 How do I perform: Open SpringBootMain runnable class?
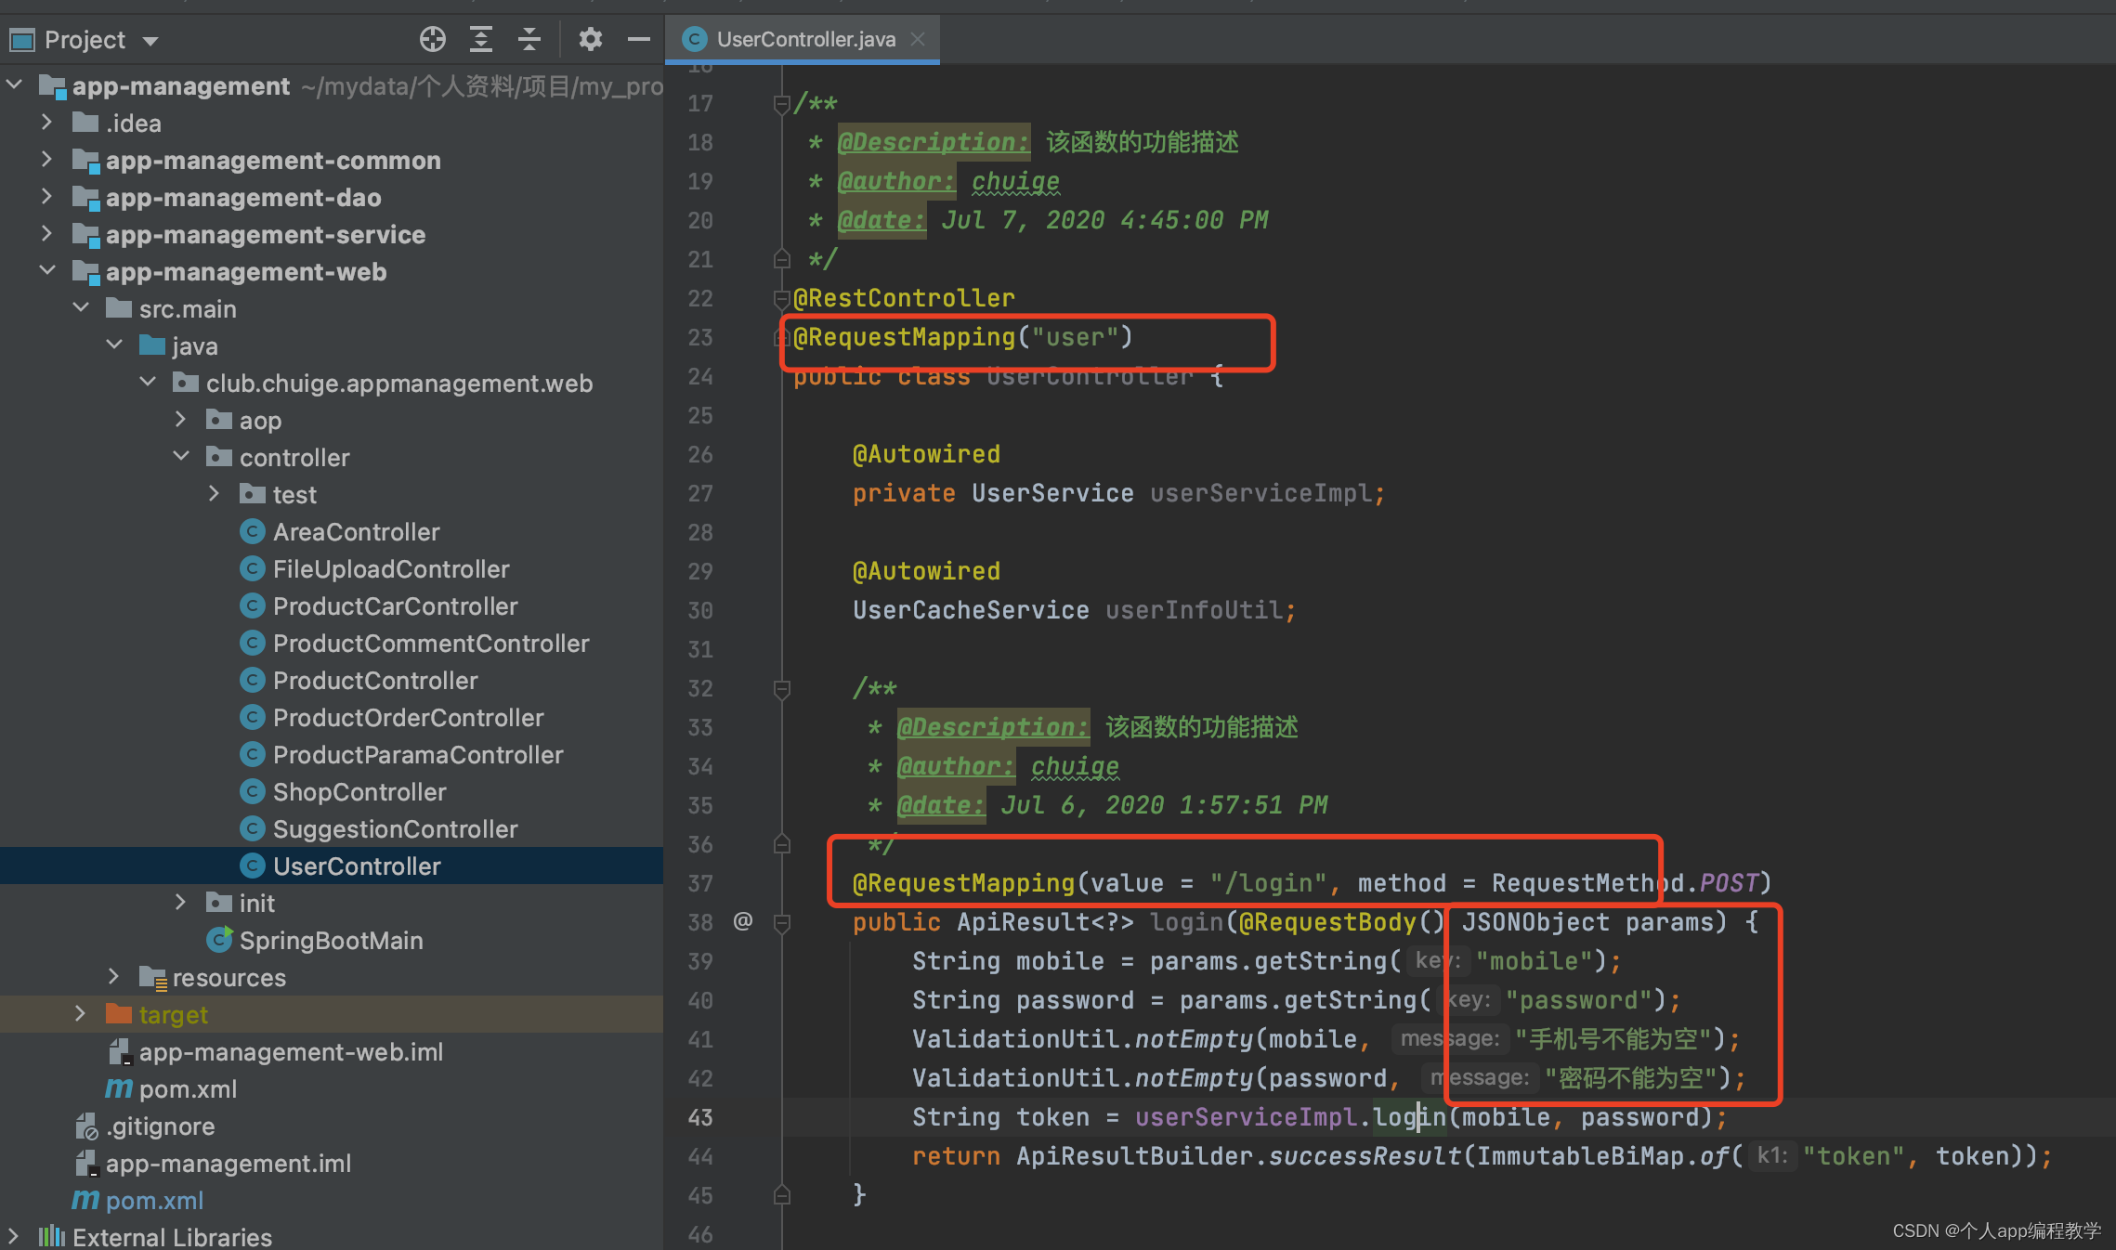tap(331, 940)
